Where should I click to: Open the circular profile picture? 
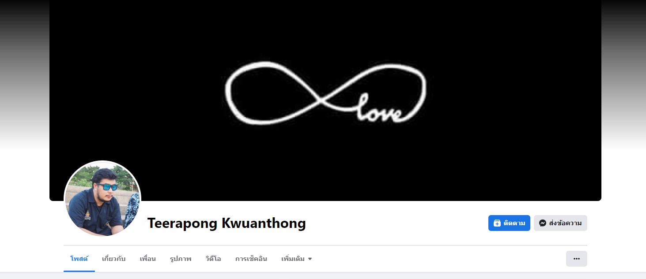point(102,199)
